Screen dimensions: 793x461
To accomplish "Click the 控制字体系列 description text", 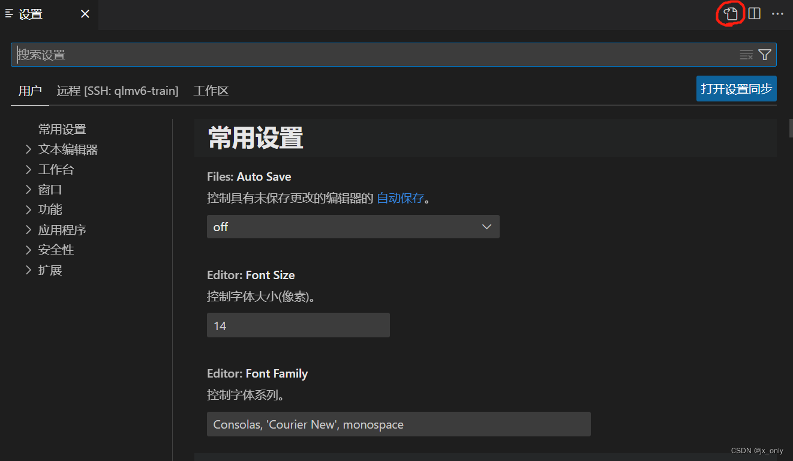I will [245, 395].
